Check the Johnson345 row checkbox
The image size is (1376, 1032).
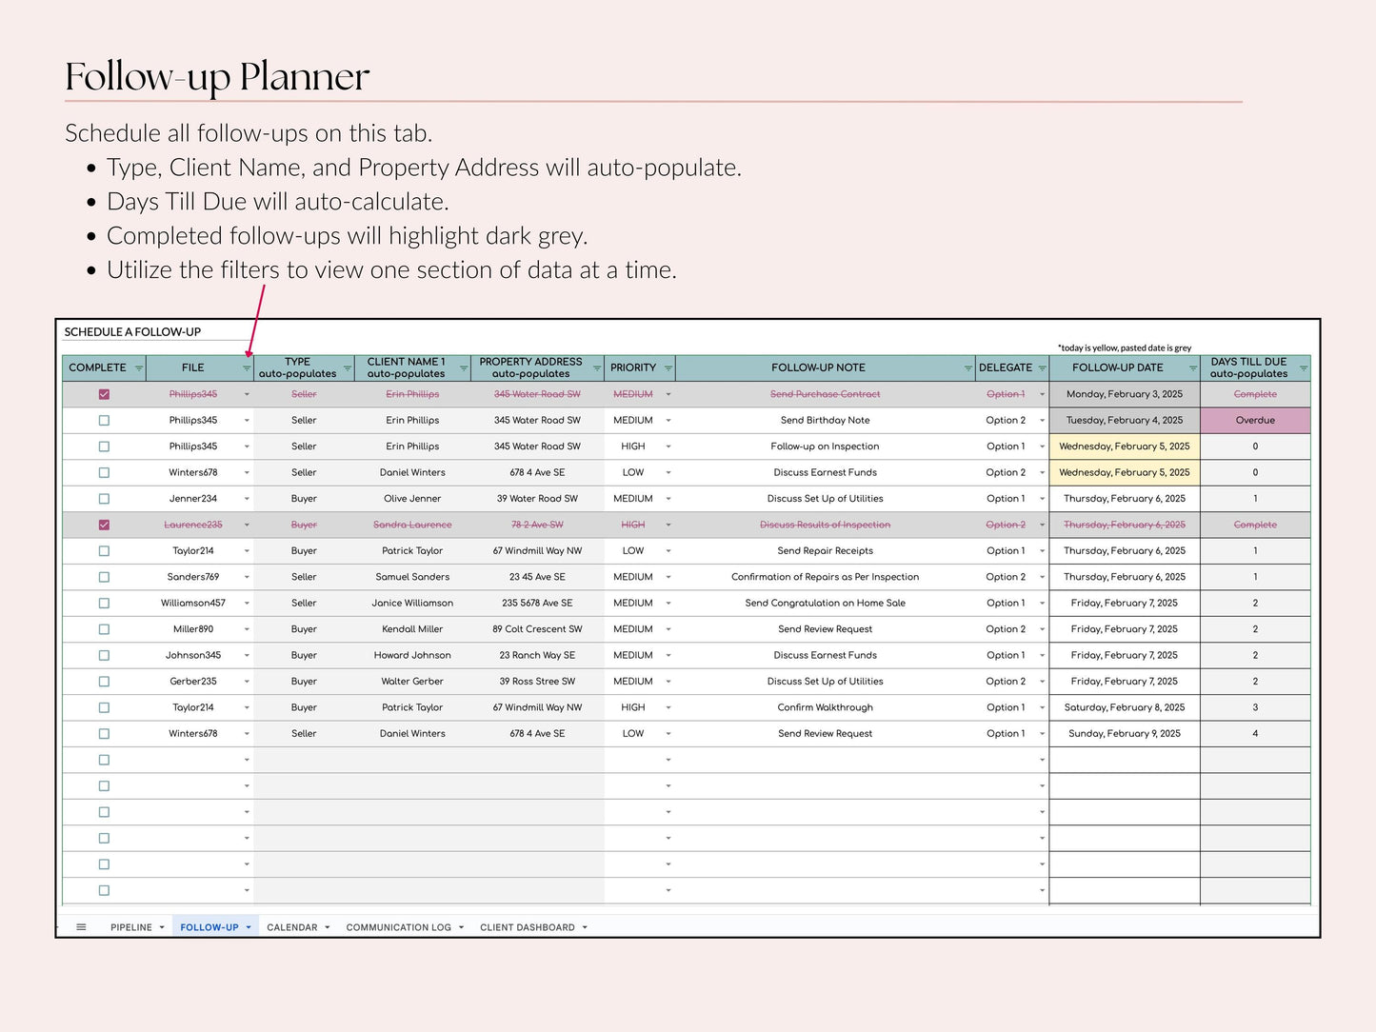(104, 656)
